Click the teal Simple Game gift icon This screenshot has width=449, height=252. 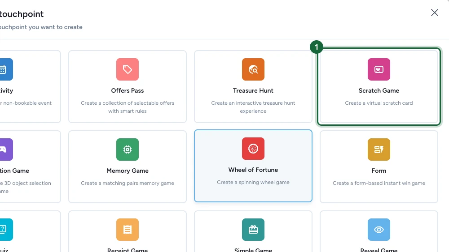[253, 230]
